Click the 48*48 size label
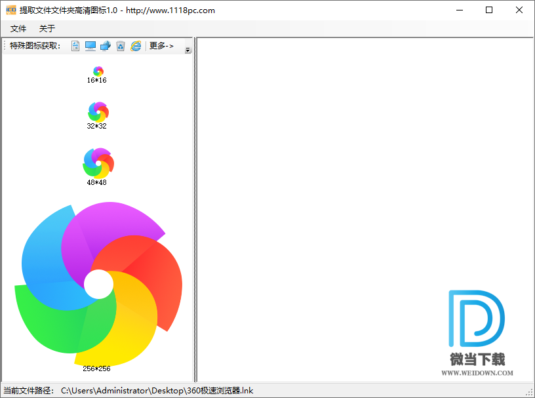The height and width of the screenshot is (398, 535). [96, 182]
